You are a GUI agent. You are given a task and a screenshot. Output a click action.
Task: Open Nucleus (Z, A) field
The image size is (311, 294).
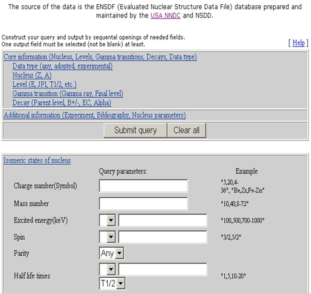pyautogui.click(x=32, y=75)
